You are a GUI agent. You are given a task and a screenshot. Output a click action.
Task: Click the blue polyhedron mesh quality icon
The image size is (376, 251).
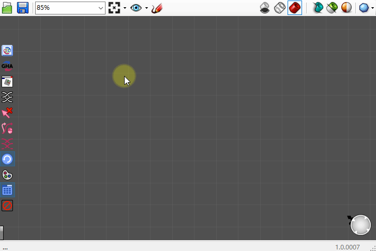(364, 8)
